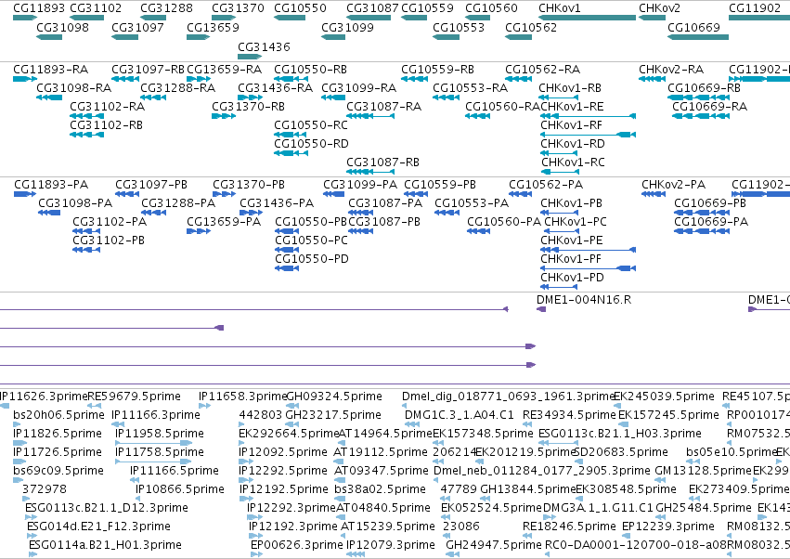790x559 pixels.
Task: Click the Dmel_neb_011284_0177_2905.3prime EST
Action: tap(541, 470)
